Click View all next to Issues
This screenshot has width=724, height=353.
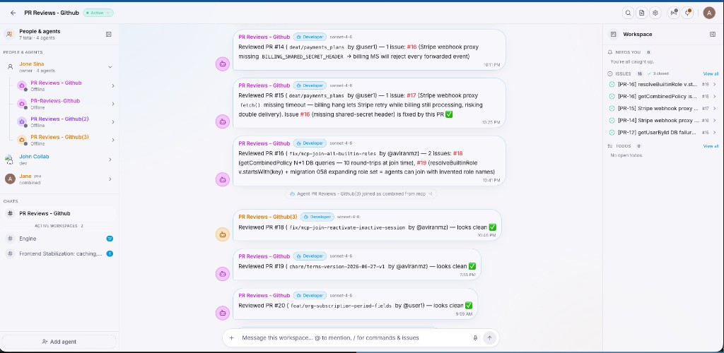click(x=711, y=73)
